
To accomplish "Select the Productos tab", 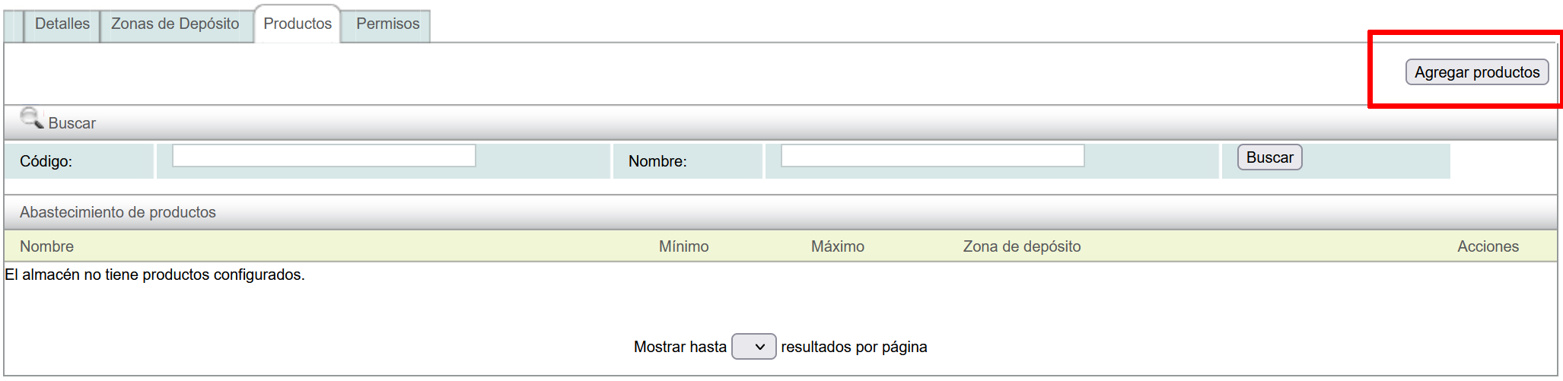I will tap(298, 24).
